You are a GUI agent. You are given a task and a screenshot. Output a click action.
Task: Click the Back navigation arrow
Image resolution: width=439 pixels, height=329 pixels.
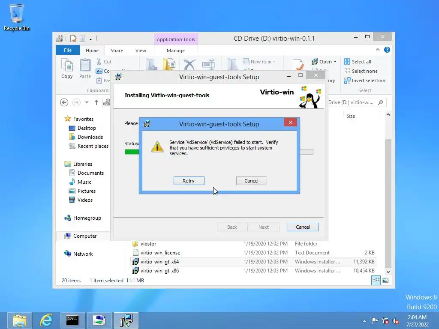pyautogui.click(x=64, y=102)
